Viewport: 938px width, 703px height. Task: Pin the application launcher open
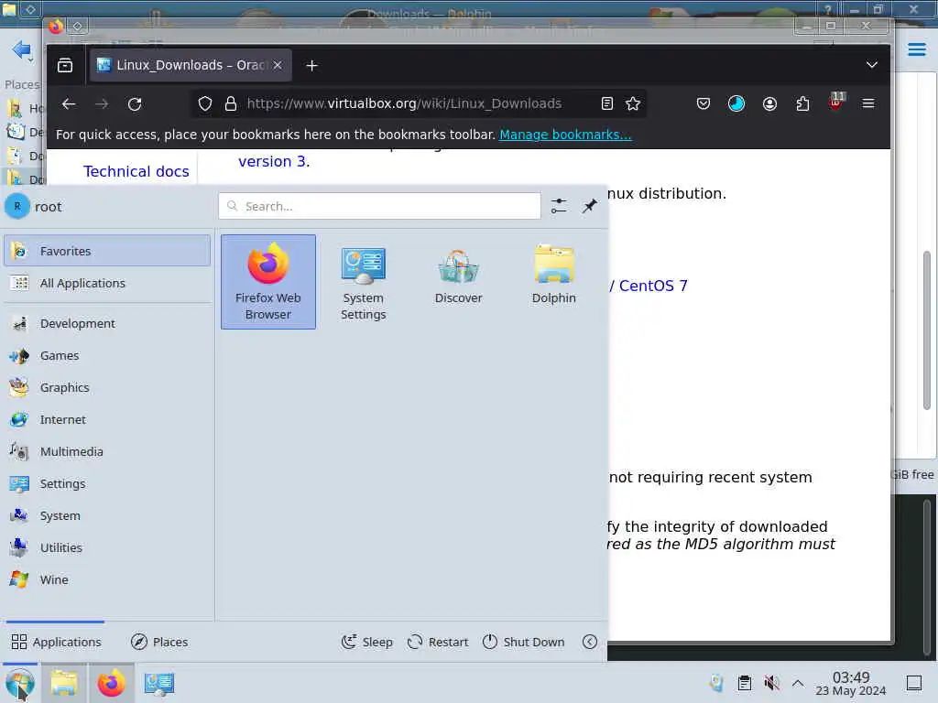[590, 206]
